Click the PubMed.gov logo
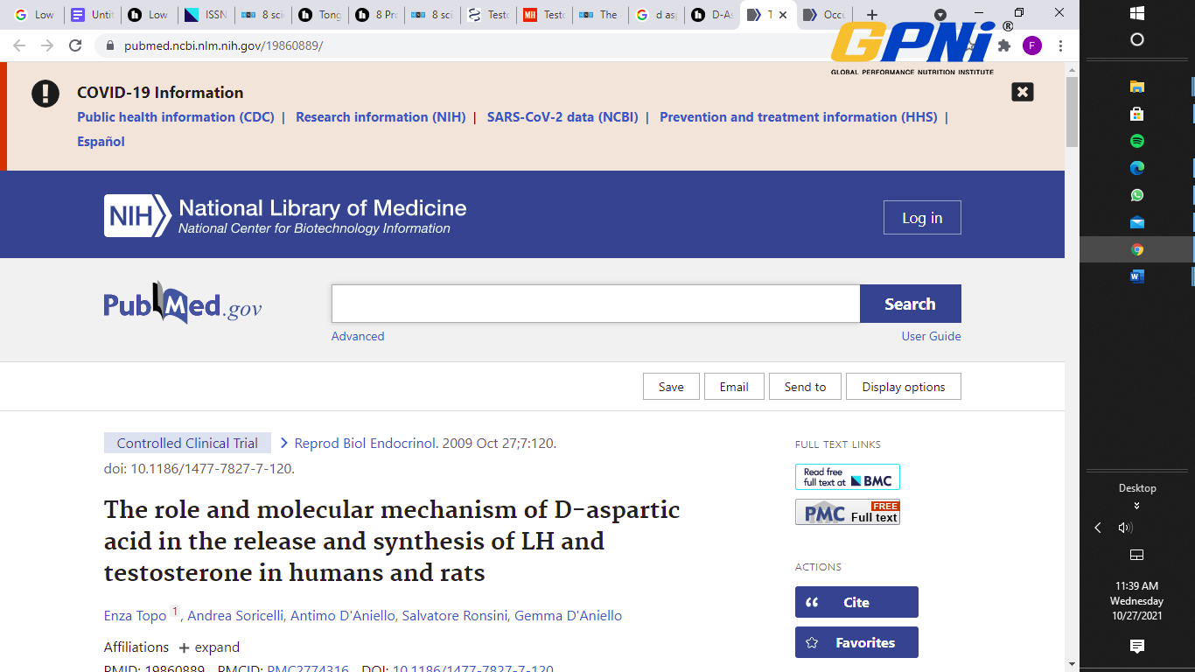Screen dimensions: 1195x672 click(x=182, y=304)
